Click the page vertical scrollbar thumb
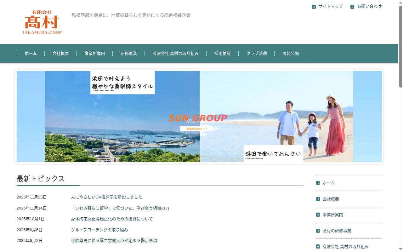The width and height of the screenshot is (403, 252). (x=400, y=47)
